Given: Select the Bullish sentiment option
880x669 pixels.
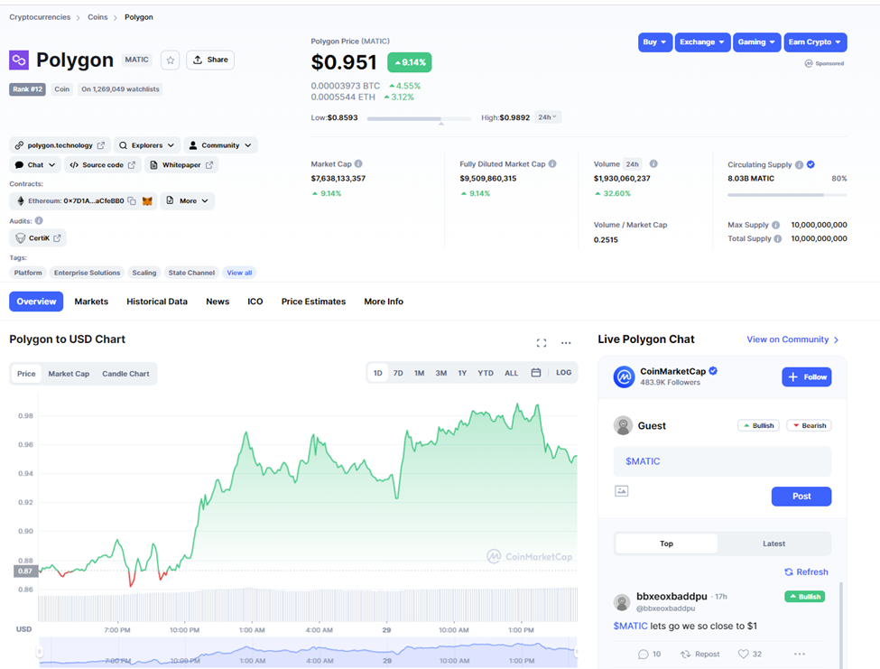Looking at the screenshot, I should pyautogui.click(x=758, y=425).
